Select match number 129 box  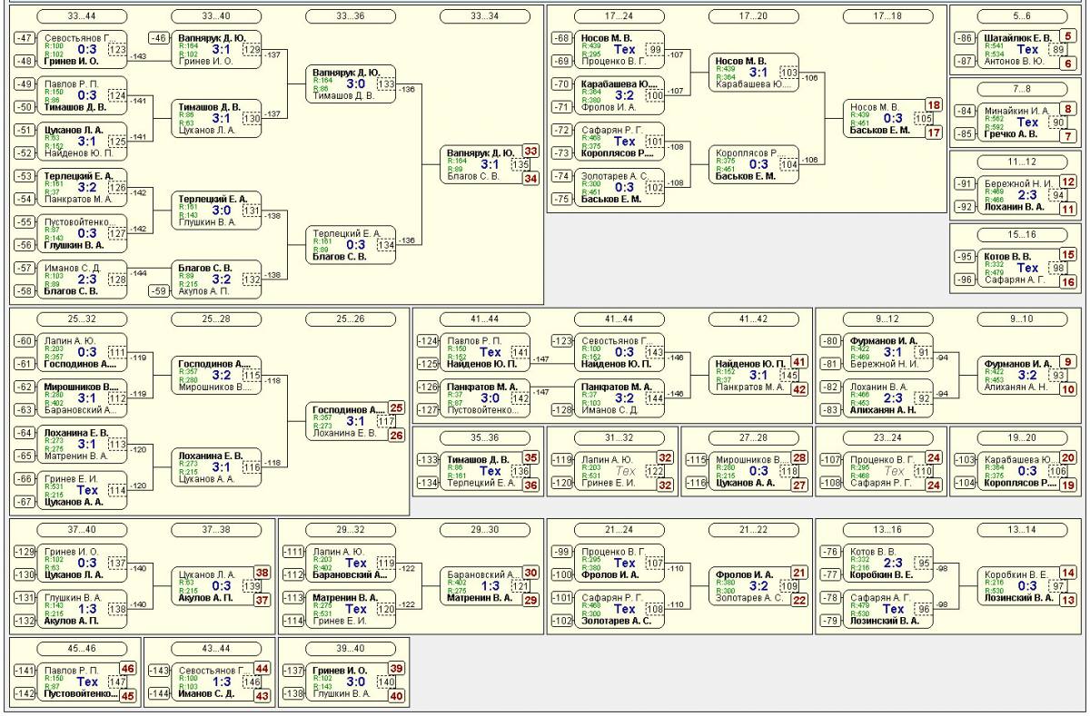tap(252, 50)
